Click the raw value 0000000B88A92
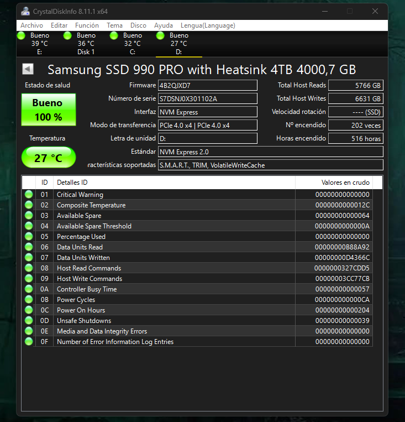This screenshot has width=405, height=422. click(x=342, y=247)
